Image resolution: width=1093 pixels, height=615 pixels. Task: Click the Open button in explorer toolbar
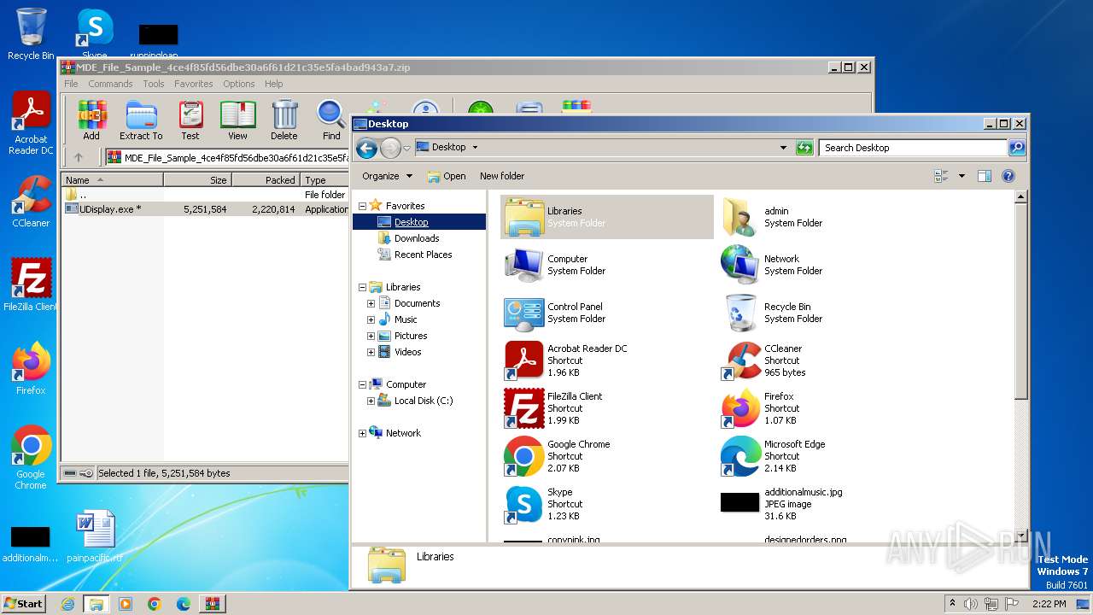447,176
